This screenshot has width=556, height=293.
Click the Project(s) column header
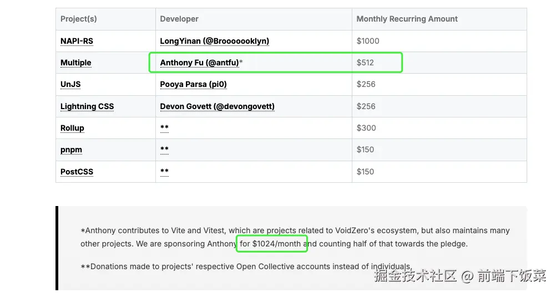(x=78, y=19)
